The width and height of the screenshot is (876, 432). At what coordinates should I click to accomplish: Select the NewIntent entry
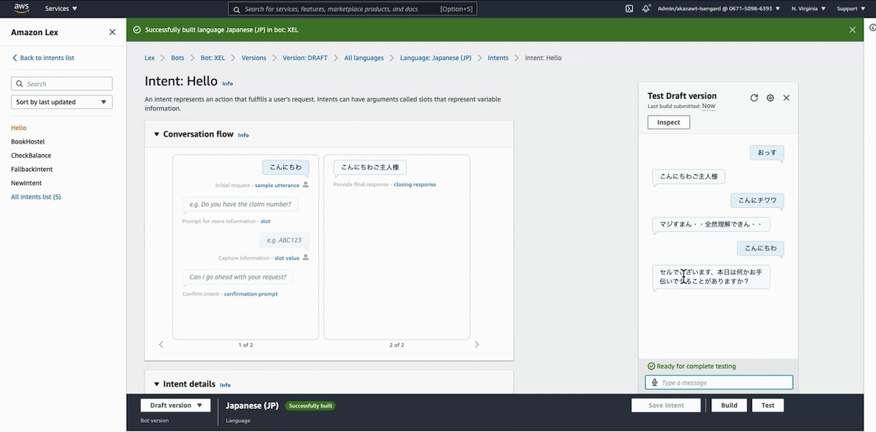[x=27, y=183]
